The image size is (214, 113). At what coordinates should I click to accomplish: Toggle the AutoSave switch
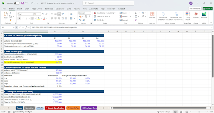point(16,3)
